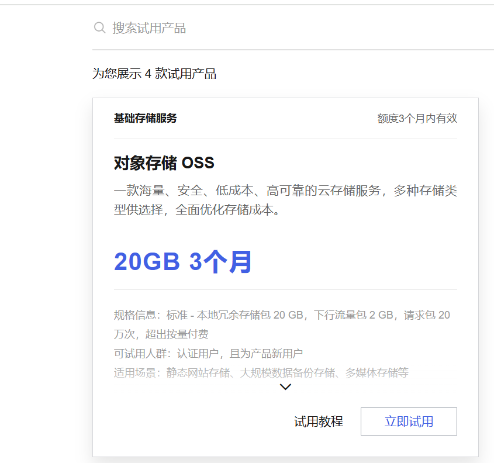The image size is (494, 463).
Task: Click the 基础存储服务 category label
Action: 145,118
